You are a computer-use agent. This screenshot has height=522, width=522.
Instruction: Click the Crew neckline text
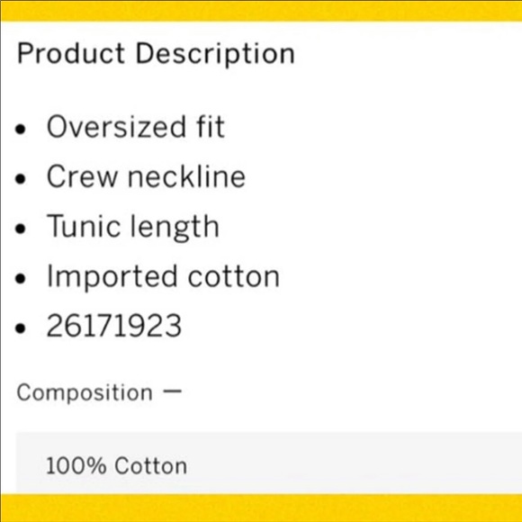click(x=146, y=176)
